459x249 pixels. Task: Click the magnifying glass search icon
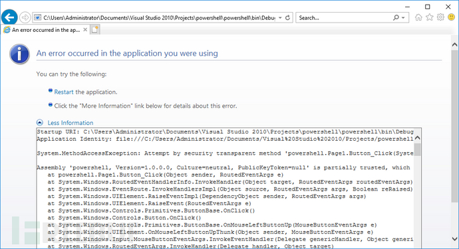coord(396,17)
